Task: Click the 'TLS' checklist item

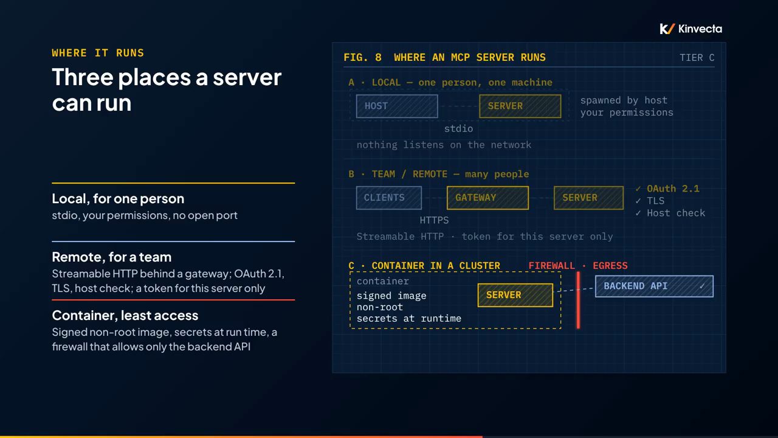Action: [650, 201]
